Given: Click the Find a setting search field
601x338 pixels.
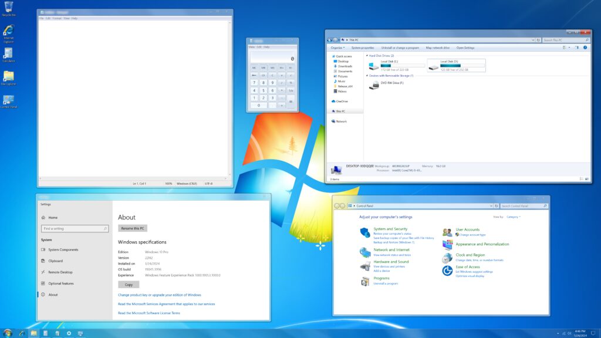Looking at the screenshot, I should [x=75, y=228].
